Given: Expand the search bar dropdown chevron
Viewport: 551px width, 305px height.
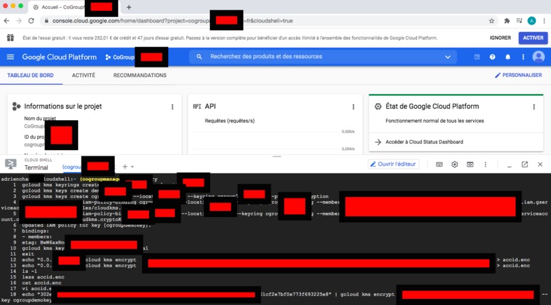Looking at the screenshot, I should click(448, 57).
